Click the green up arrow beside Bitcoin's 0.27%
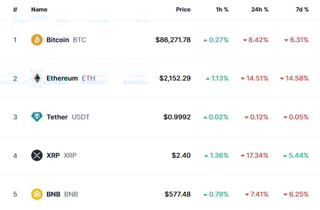320x210 pixels. pyautogui.click(x=205, y=40)
